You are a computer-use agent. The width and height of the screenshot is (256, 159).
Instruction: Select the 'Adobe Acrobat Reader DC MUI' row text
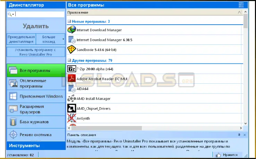tap(102, 79)
